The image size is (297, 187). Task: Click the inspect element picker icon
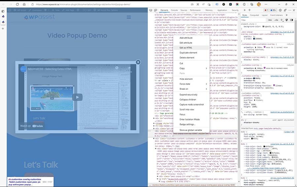150,10
